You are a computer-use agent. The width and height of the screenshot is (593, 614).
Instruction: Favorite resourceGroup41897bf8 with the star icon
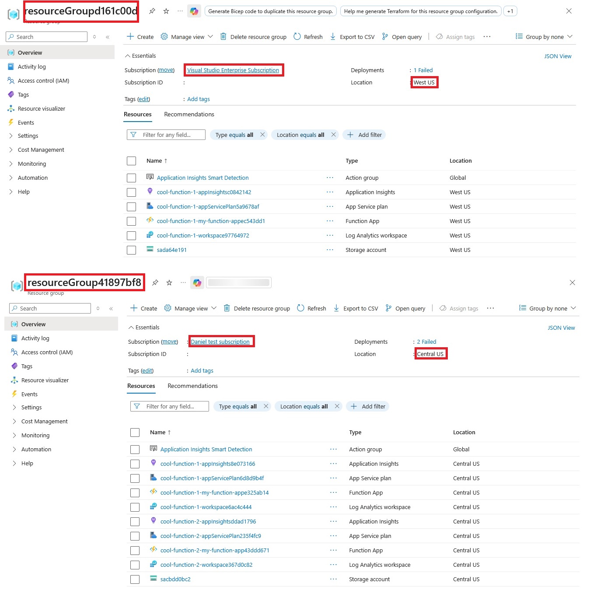[x=169, y=283]
